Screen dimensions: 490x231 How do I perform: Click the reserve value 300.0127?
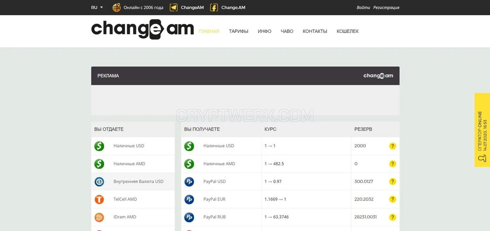click(364, 181)
